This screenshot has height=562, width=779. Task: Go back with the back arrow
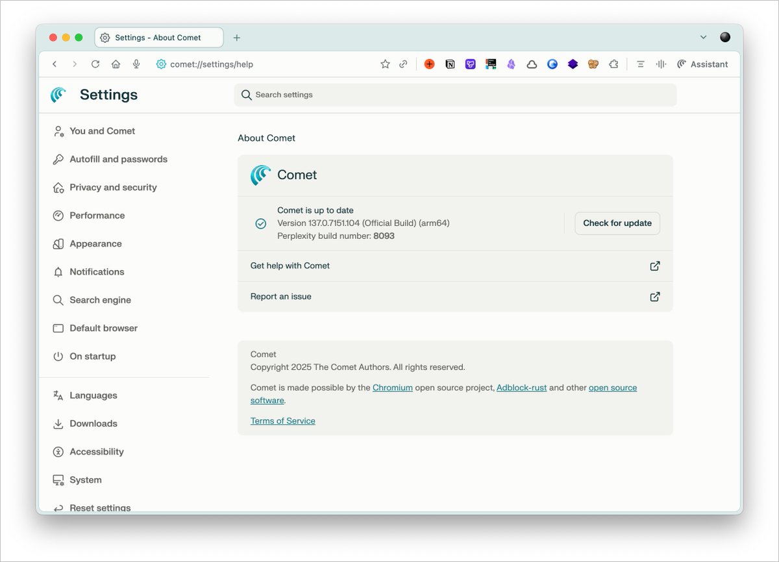click(x=55, y=64)
